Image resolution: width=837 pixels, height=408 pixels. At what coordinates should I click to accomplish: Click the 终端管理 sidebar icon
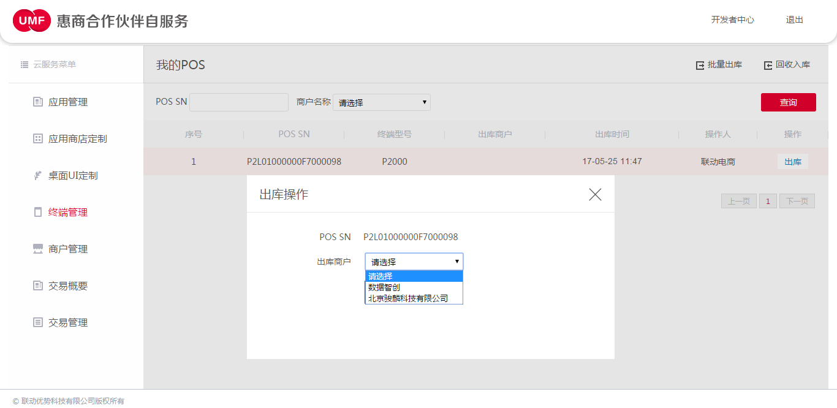[x=38, y=213]
